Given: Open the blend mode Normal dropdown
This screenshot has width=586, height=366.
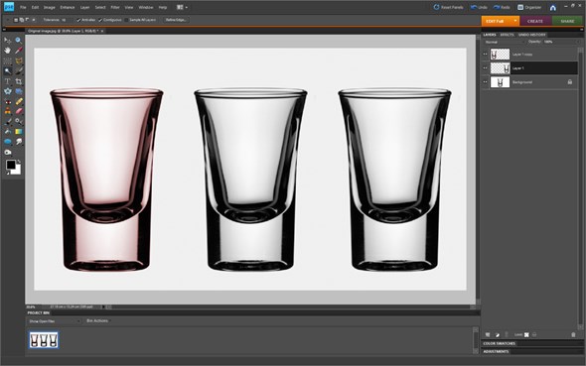Looking at the screenshot, I should point(504,43).
